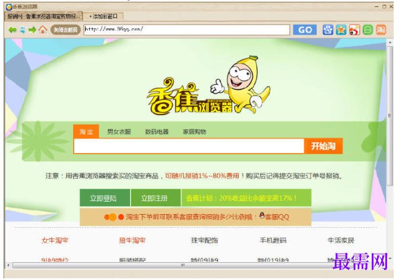Open the 男生淘宝 category link
This screenshot has width=399, height=280.
pos(132,240)
